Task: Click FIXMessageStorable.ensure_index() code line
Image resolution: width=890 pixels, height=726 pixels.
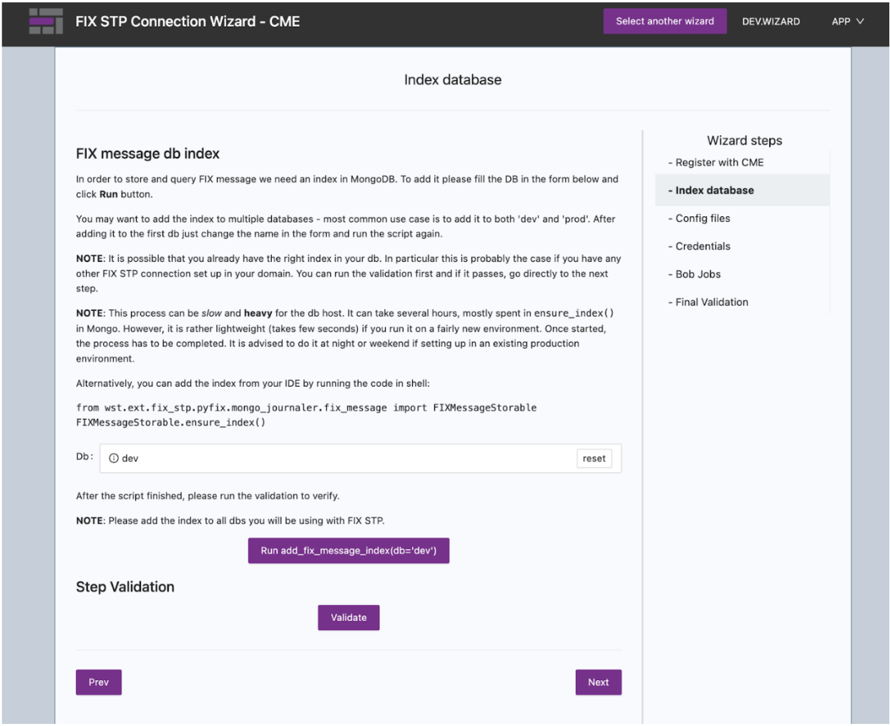Action: [171, 422]
